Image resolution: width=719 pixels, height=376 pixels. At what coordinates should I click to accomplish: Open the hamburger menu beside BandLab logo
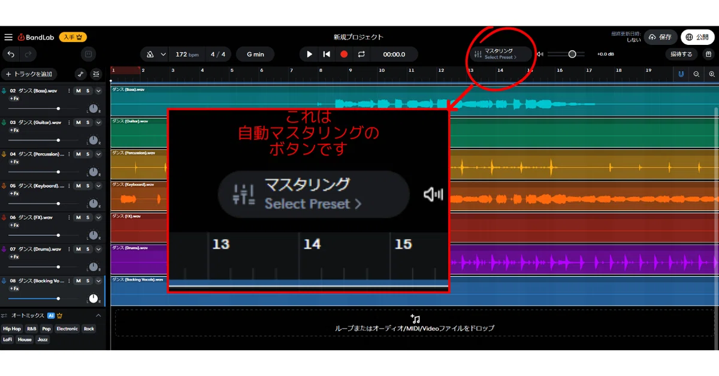pos(8,37)
